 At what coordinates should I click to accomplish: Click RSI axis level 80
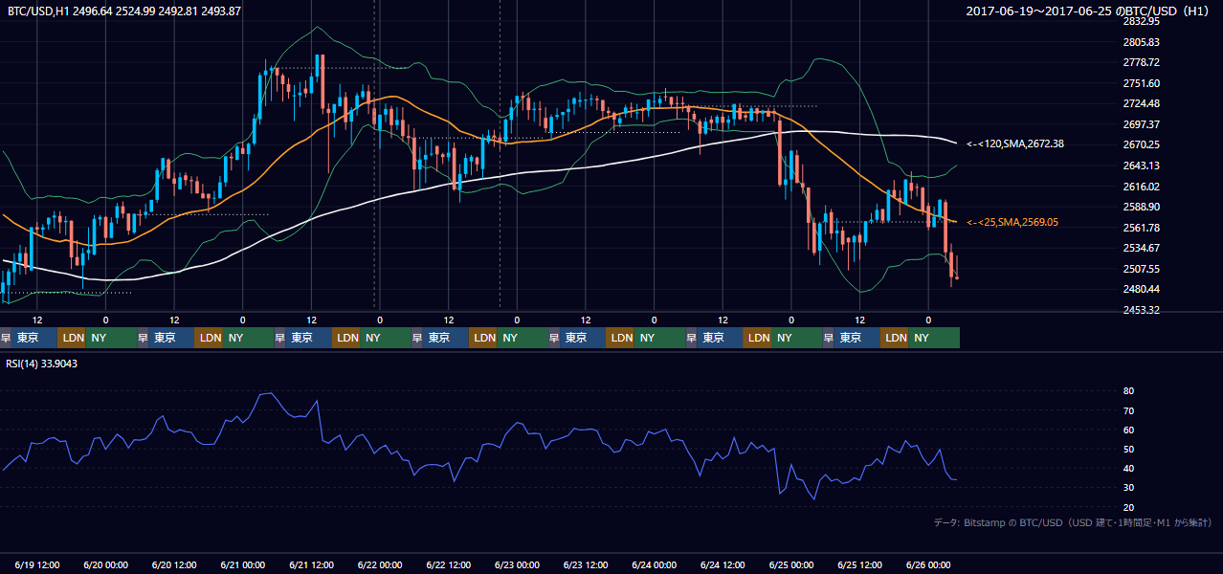(x=1128, y=391)
